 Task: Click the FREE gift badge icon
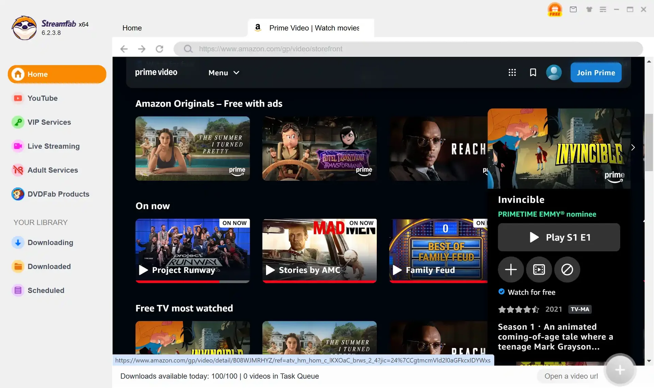pos(555,10)
